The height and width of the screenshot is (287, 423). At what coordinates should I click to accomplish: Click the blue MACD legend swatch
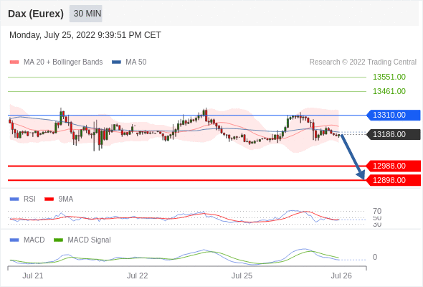click(14, 240)
